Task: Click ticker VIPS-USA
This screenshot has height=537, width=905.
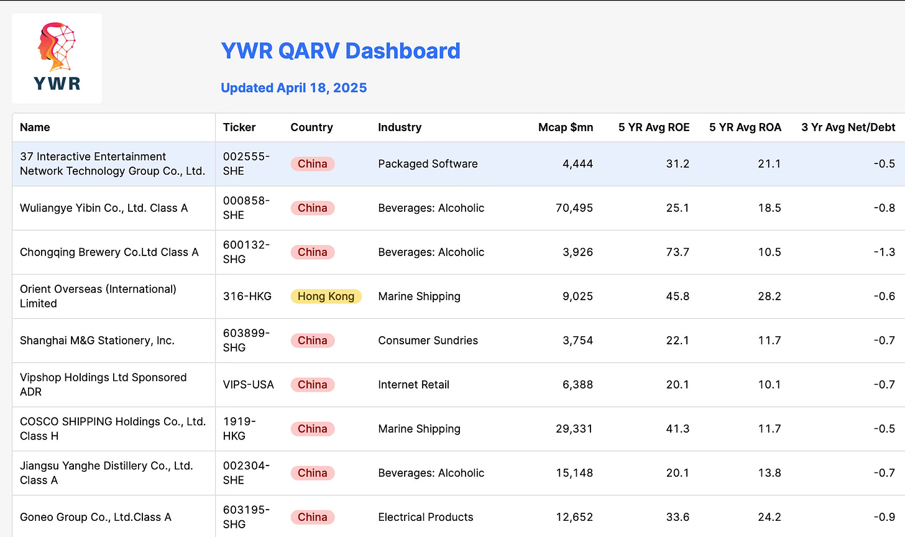Action: point(249,385)
